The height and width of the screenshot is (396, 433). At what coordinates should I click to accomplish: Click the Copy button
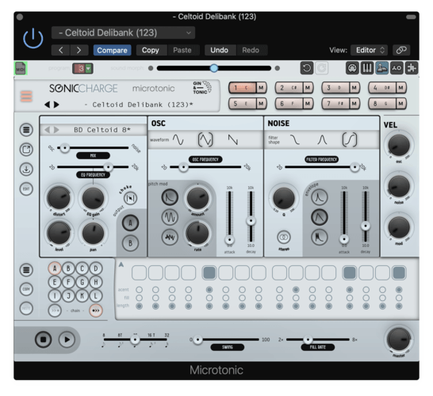tap(151, 50)
